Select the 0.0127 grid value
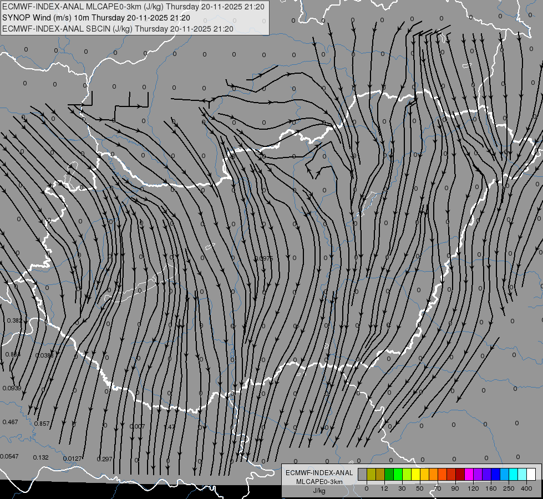Screen dimensions: 543x499 coord(72,459)
